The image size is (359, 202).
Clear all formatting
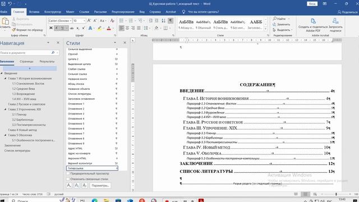coord(112,21)
